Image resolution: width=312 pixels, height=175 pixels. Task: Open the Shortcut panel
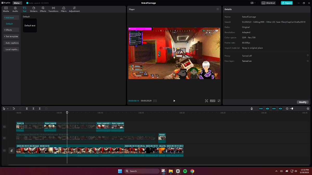(269, 3)
